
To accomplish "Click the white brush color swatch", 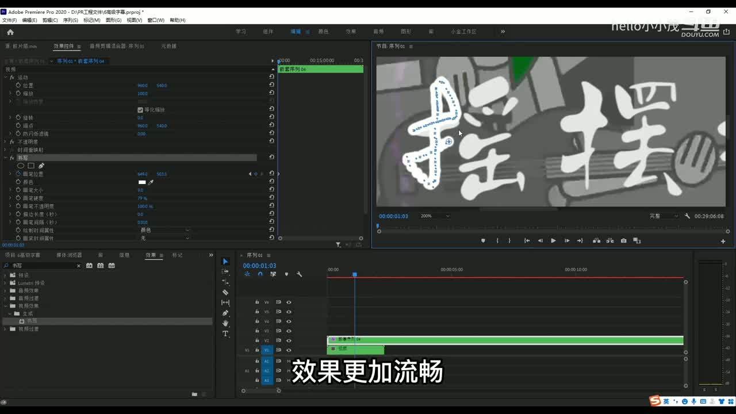I will point(142,182).
